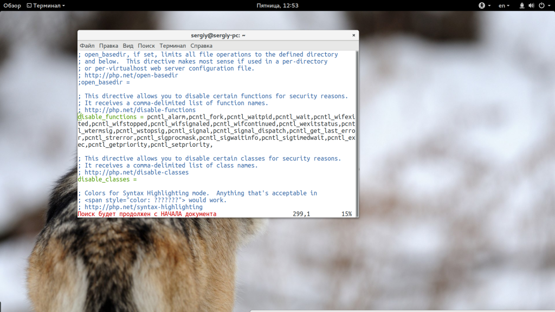This screenshot has height=312, width=555.
Task: Click the disable_functions directive text
Action: pos(107,117)
